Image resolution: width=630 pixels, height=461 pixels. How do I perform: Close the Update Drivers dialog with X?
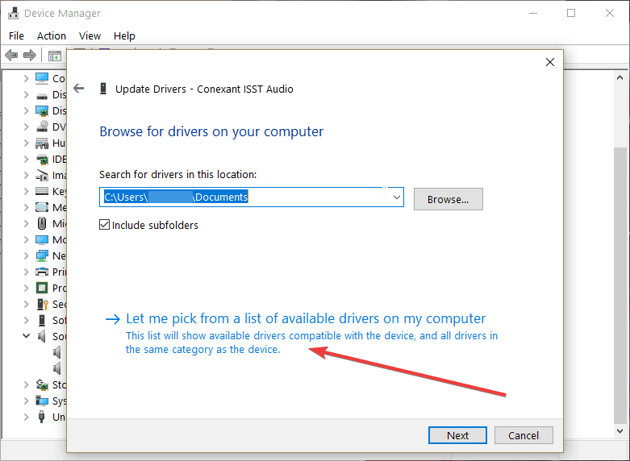[x=550, y=62]
